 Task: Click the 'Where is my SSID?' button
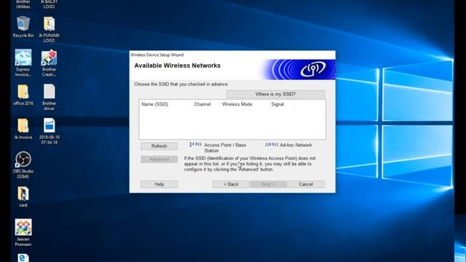(275, 94)
